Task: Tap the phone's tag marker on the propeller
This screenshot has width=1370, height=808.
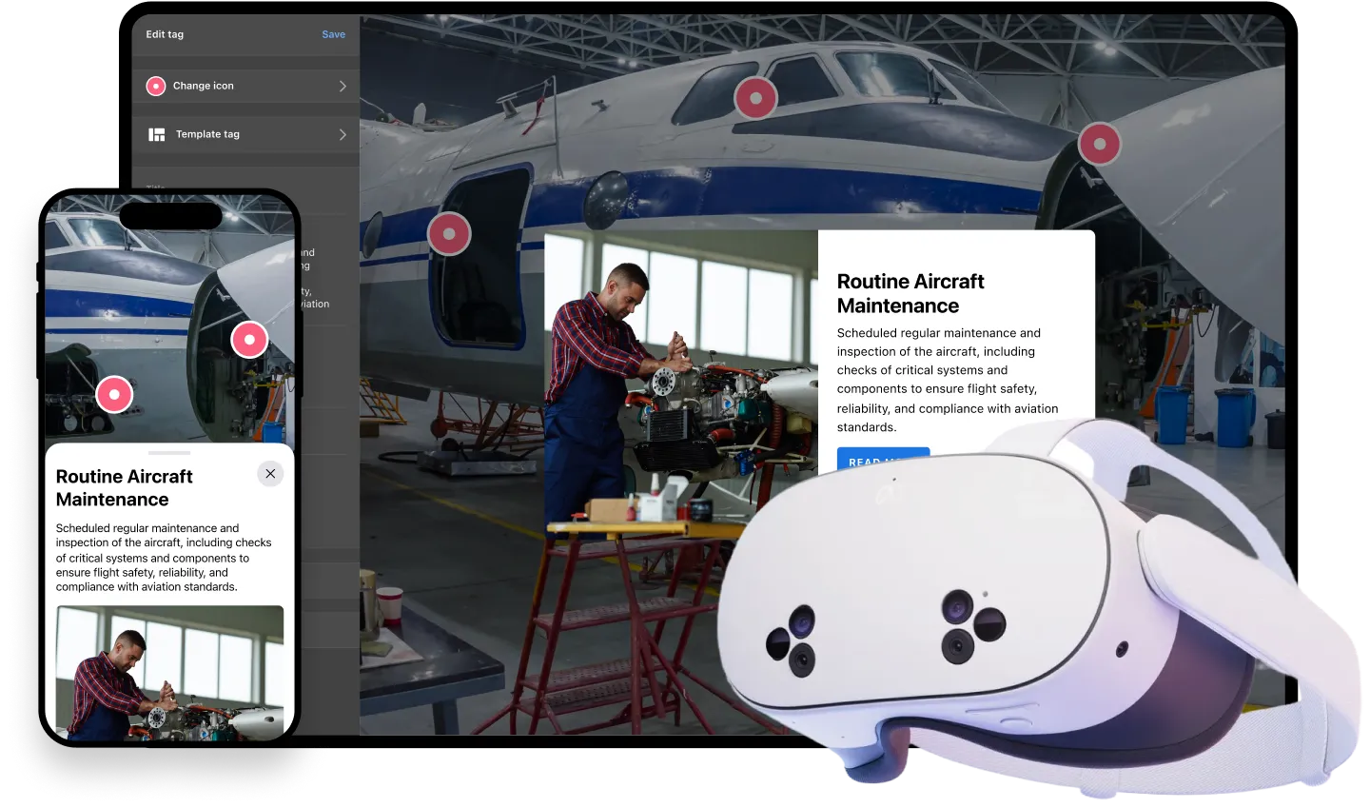Action: 249,339
